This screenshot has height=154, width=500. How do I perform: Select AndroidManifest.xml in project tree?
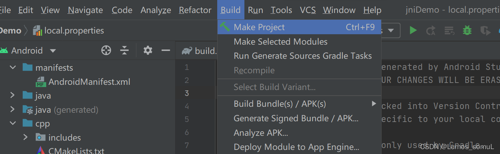89,82
